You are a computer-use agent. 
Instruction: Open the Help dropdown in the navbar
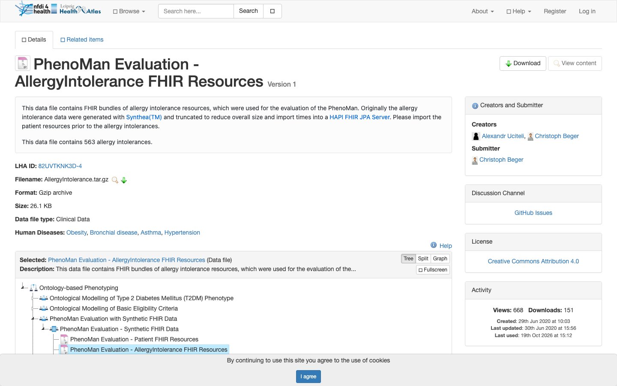(x=518, y=11)
